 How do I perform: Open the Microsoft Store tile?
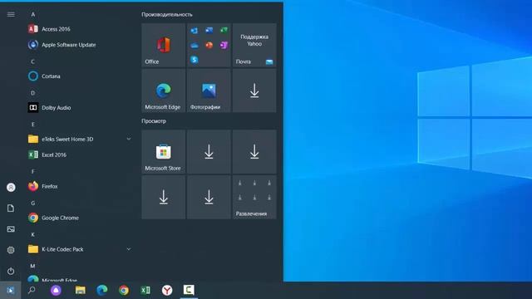coord(164,152)
